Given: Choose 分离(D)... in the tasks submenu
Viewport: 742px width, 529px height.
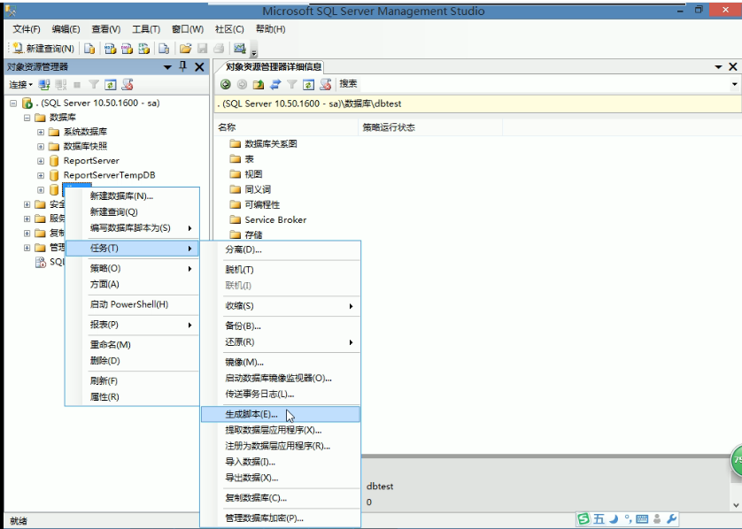Looking at the screenshot, I should (x=281, y=249).
